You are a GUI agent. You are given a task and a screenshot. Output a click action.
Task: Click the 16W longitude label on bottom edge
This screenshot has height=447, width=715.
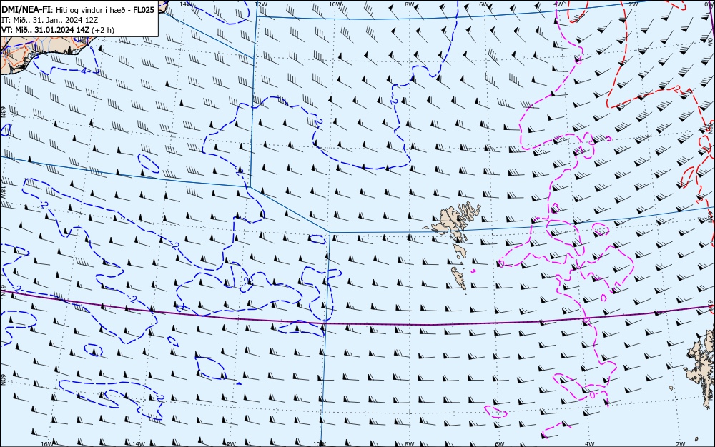[47, 444]
